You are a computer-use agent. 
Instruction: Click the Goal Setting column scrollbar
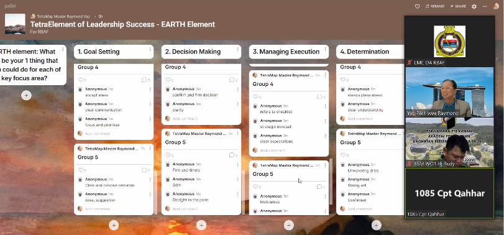[156, 192]
